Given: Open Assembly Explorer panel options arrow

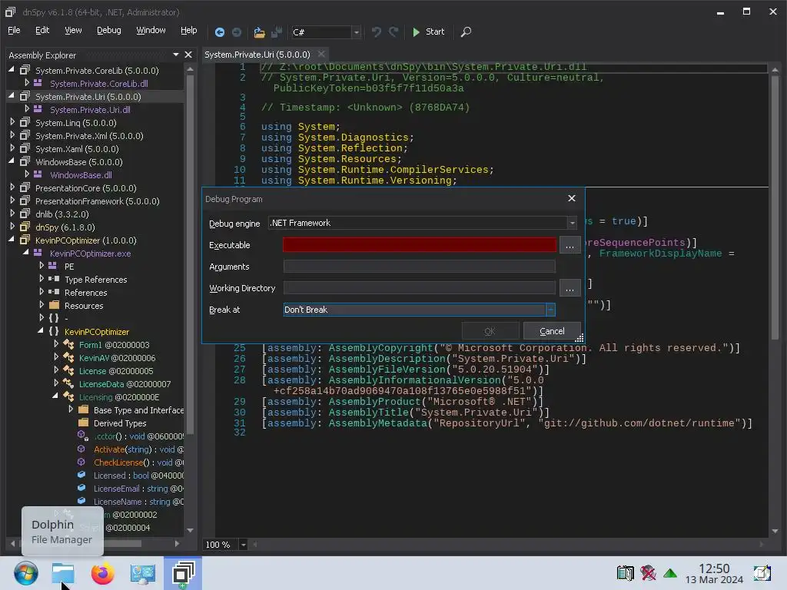Looking at the screenshot, I should point(176,55).
